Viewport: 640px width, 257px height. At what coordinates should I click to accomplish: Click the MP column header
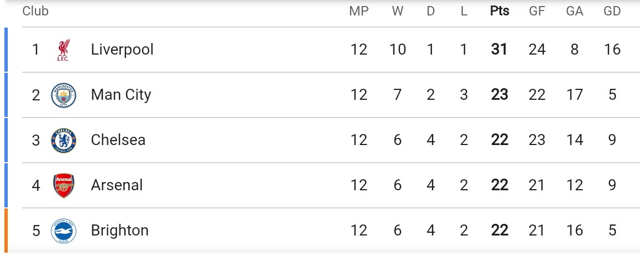(x=359, y=11)
